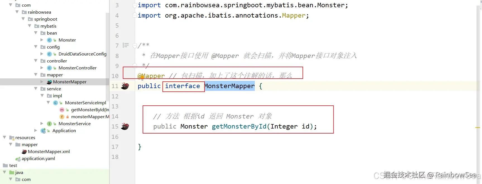Click the Monster class icon in tree
Viewport: 482px width, 184px height.
[x=49, y=40]
